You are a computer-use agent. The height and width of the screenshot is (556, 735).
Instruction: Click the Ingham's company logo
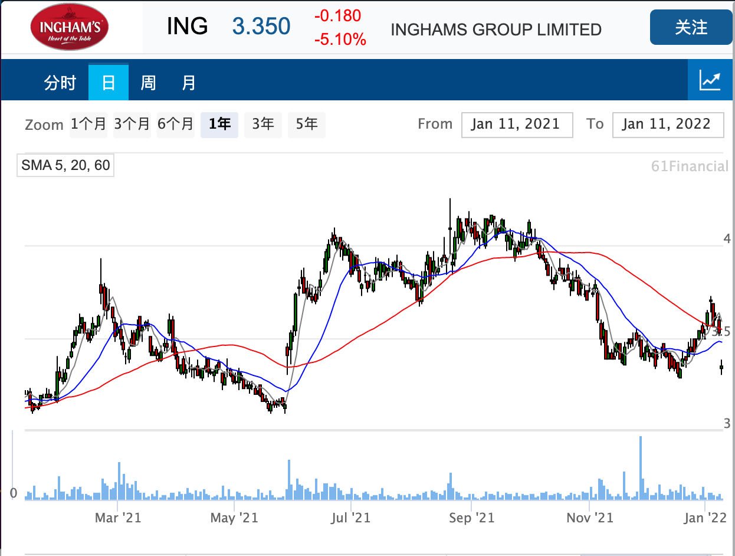click(x=70, y=27)
